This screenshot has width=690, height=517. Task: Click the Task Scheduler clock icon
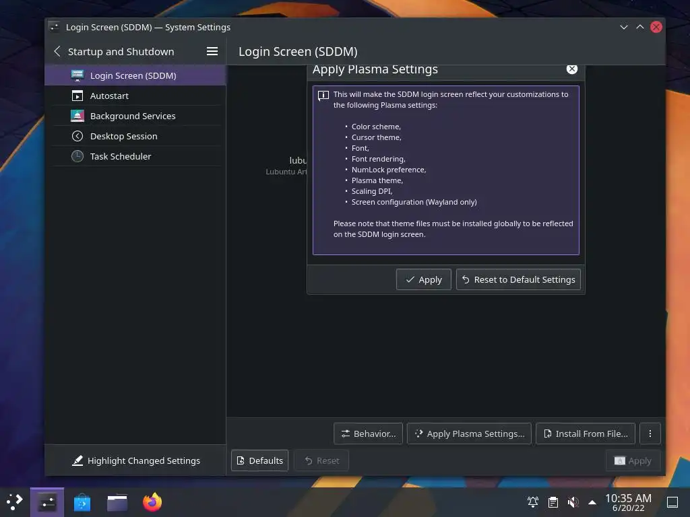[x=77, y=156]
